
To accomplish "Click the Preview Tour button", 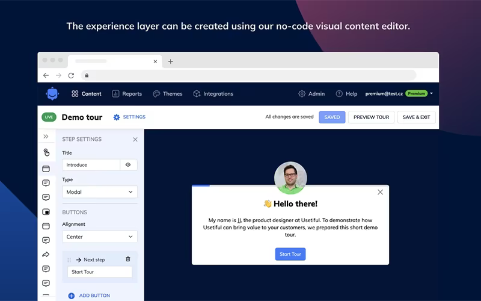I will point(371,117).
